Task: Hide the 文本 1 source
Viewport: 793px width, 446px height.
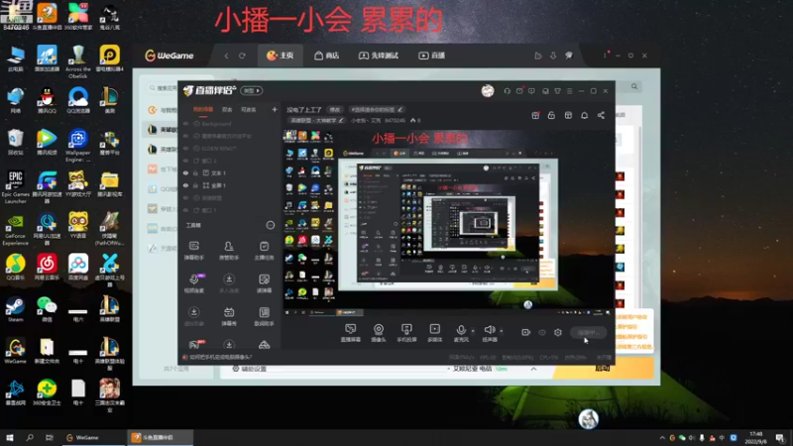Action: tap(185, 172)
